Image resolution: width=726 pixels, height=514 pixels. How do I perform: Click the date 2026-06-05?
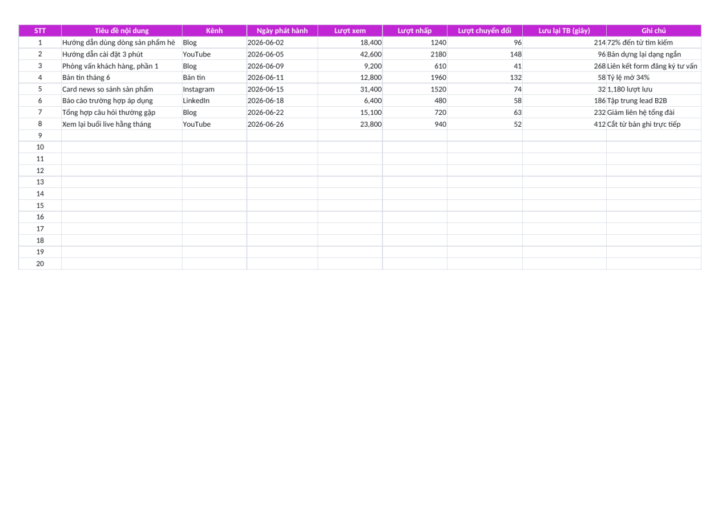[x=282, y=54]
